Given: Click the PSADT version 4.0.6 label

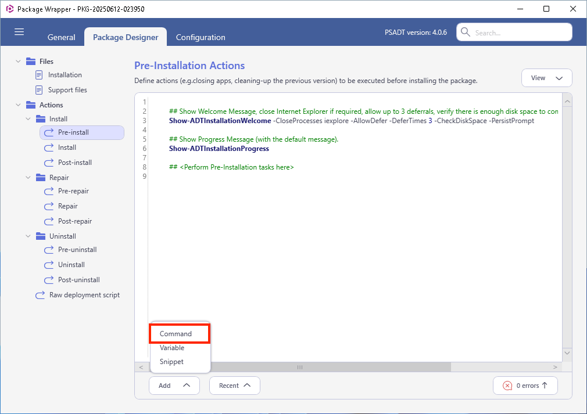Looking at the screenshot, I should click(416, 33).
